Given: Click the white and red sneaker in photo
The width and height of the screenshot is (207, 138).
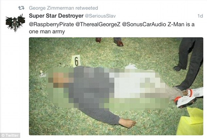Looking at the screenshot, I should 188,97.
